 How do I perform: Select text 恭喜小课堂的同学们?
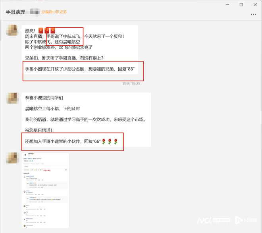click(x=44, y=98)
